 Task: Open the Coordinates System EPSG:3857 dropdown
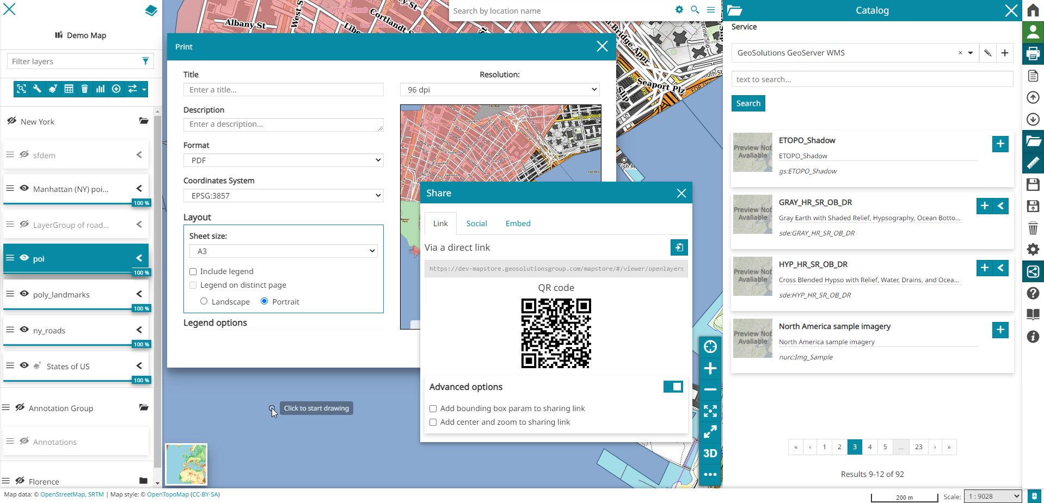(283, 196)
